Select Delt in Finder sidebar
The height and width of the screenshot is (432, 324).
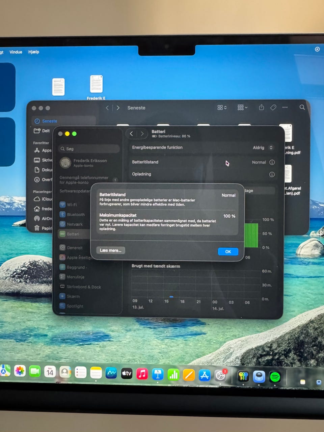pyautogui.click(x=42, y=131)
